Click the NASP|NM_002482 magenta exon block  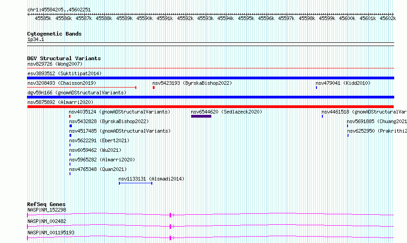pyautogui.click(x=170, y=227)
